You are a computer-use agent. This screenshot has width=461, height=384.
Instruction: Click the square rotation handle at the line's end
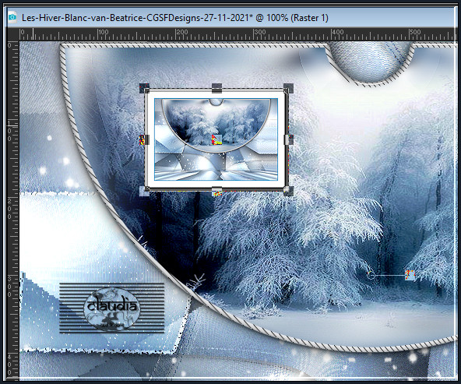point(410,275)
